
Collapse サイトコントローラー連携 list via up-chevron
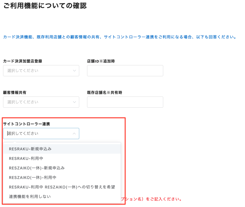74,134
